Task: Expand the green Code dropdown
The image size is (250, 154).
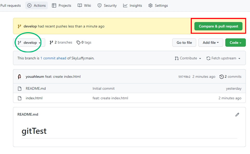Action: pyautogui.click(x=235, y=43)
